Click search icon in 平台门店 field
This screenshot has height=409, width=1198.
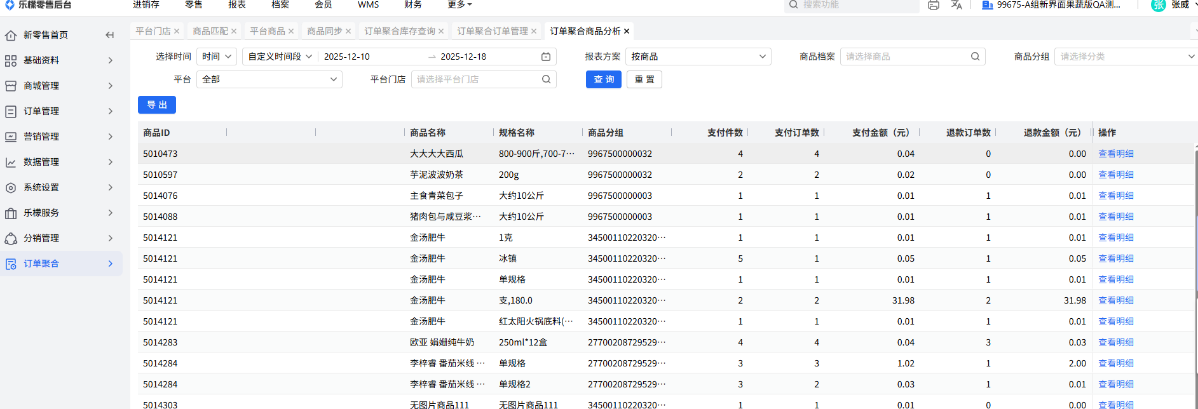[546, 79]
